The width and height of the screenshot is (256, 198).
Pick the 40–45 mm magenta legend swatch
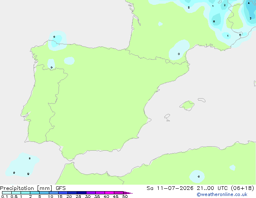tap(109, 193)
